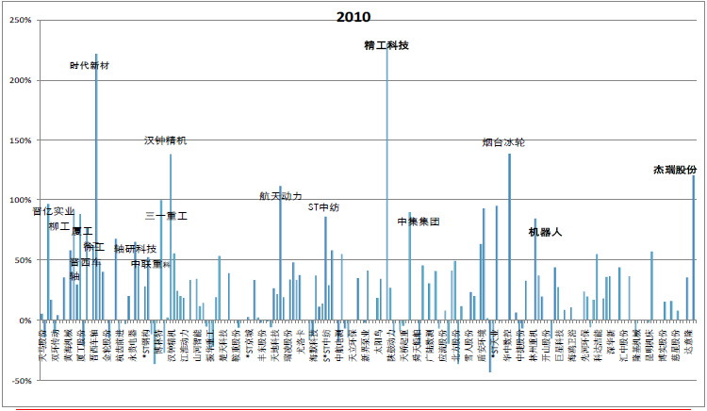
Task: Click the 柳工 data label
Action: (x=59, y=226)
